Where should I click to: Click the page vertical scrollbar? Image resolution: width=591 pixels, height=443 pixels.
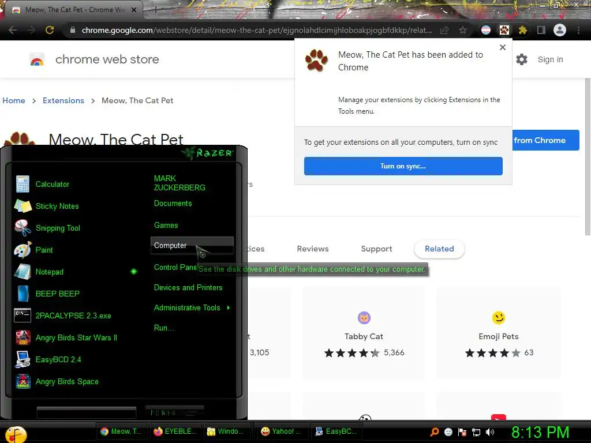coord(588,157)
